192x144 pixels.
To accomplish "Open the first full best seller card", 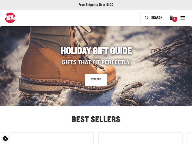I will (51, 138).
